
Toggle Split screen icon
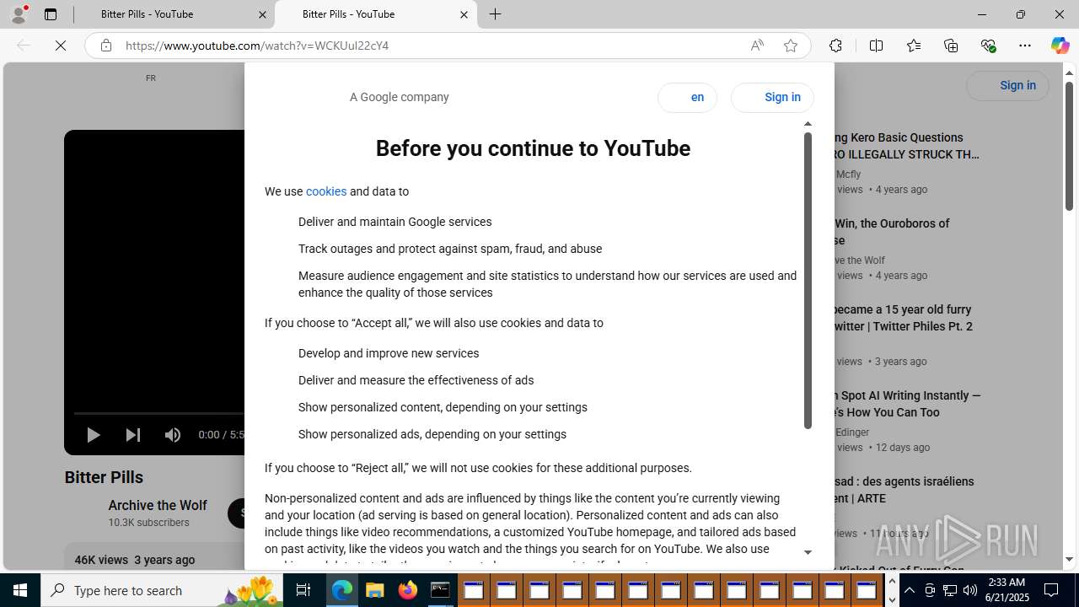pos(876,46)
